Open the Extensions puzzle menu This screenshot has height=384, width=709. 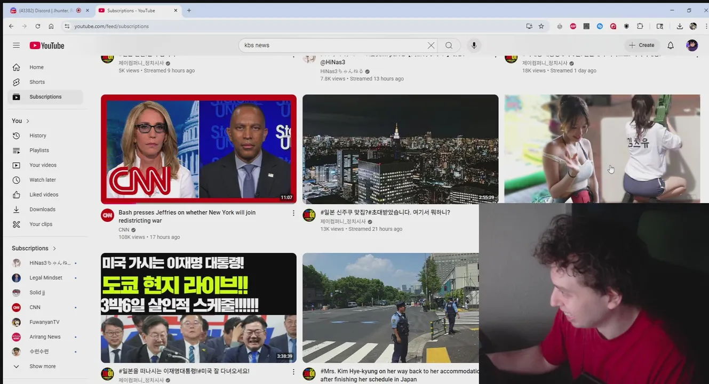point(640,26)
